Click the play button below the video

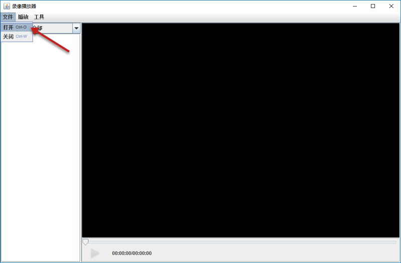[x=95, y=253]
